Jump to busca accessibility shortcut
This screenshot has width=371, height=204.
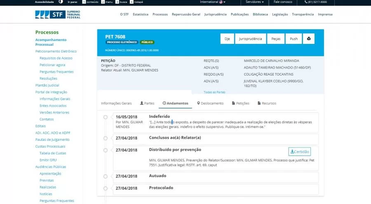pyautogui.click(x=121, y=2)
